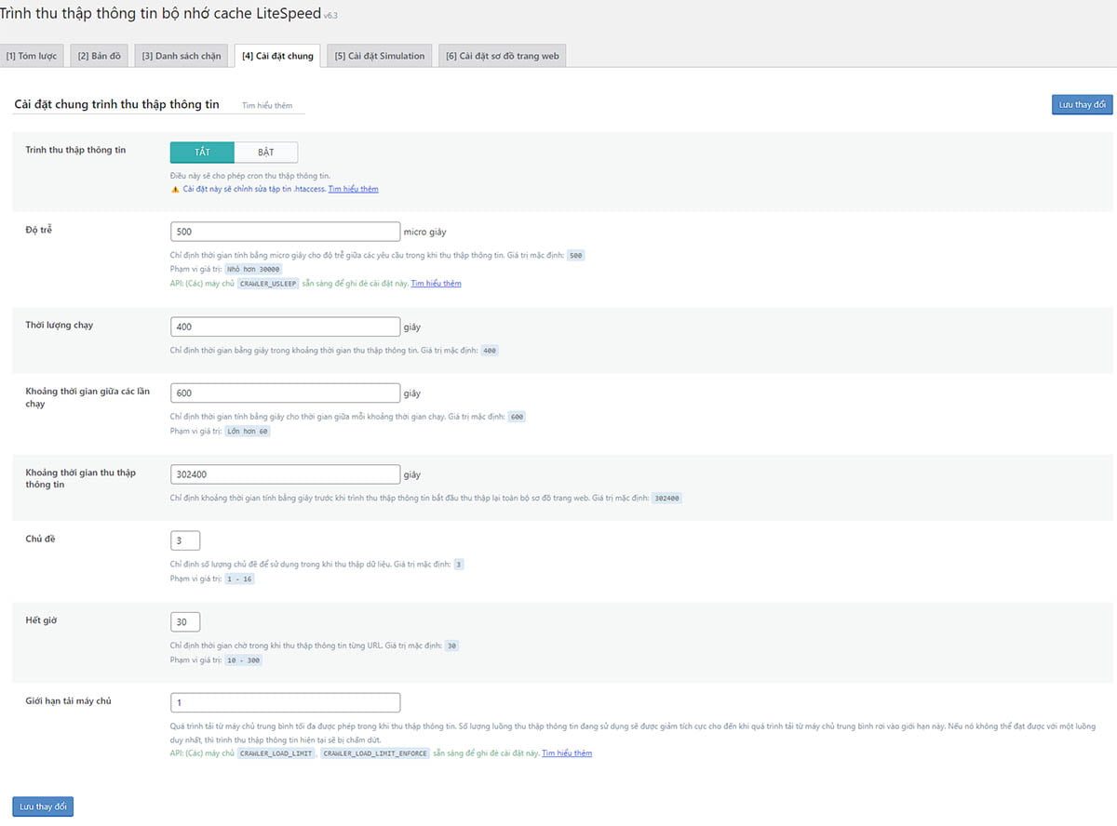Viewport: 1117px width, 826px height.
Task: Click the default value badge 600
Action: coord(517,417)
